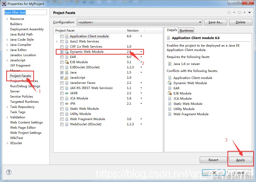
Task: Click the JCA Module facet icon
Action: click(x=67, y=98)
